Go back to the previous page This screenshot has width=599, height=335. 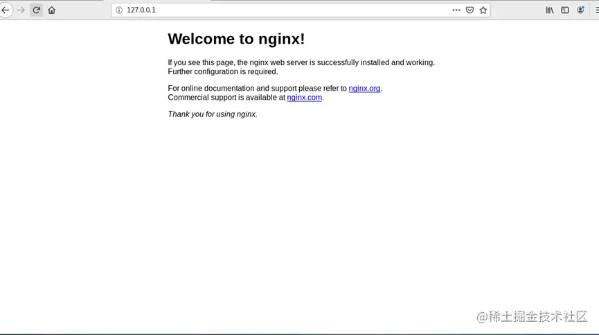[6, 10]
